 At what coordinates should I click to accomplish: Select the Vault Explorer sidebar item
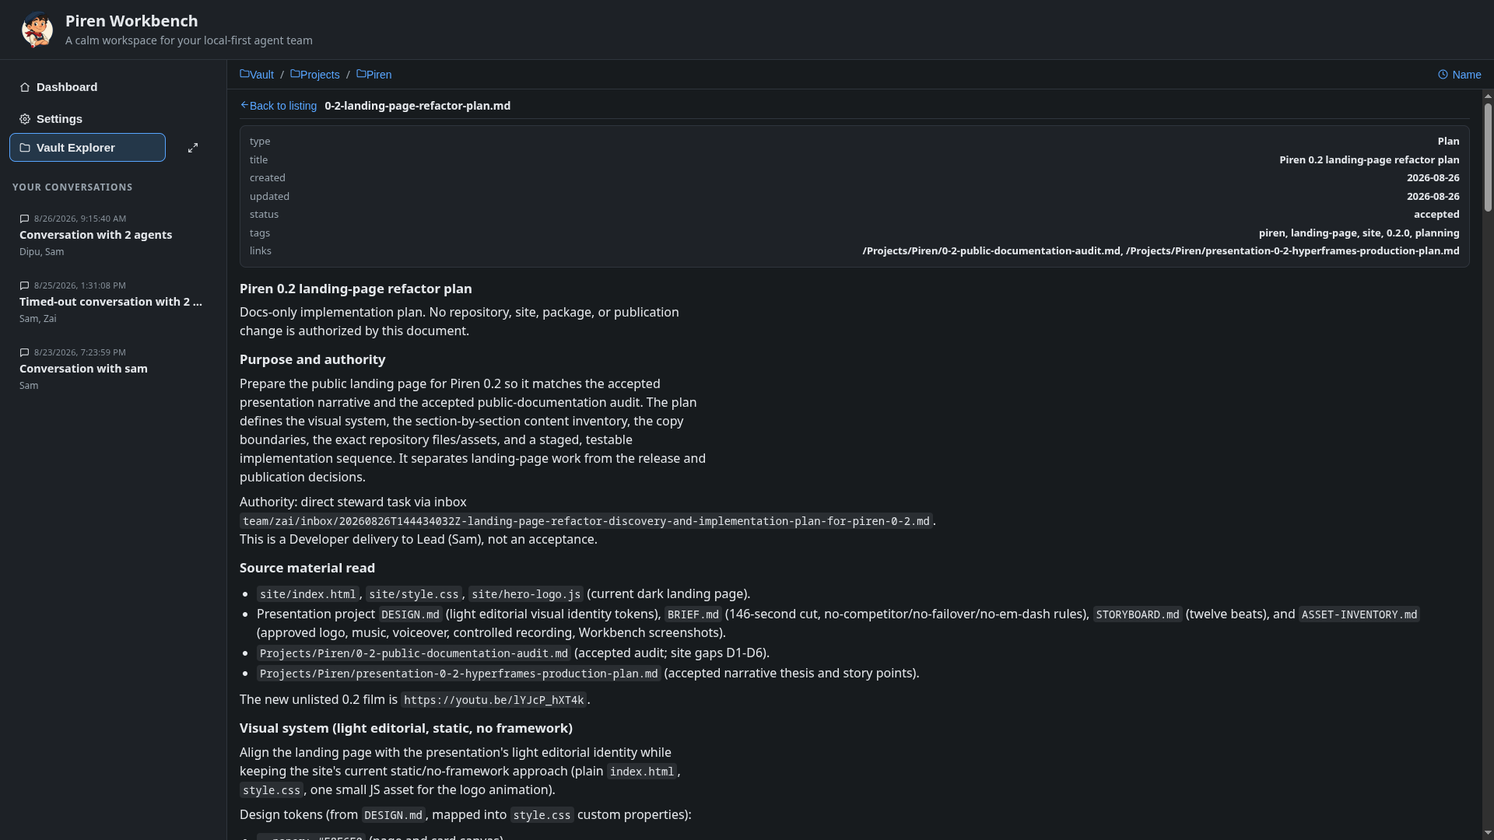87,148
